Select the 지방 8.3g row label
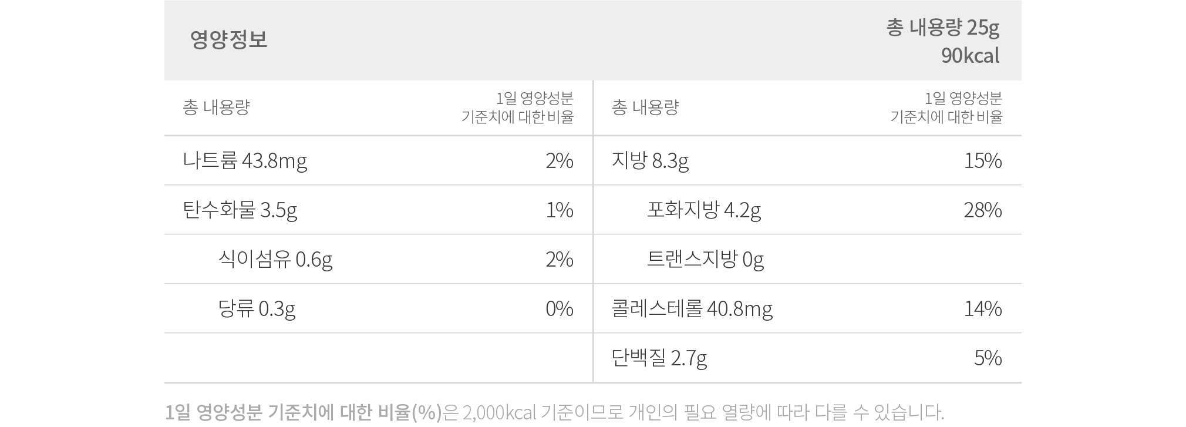The image size is (1186, 427). (650, 160)
